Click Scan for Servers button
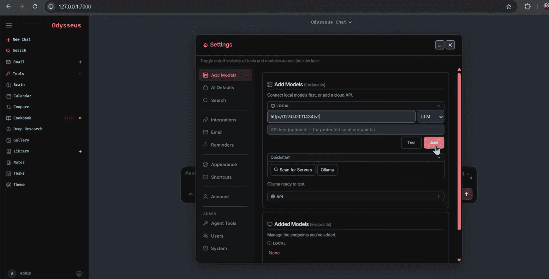This screenshot has height=279, width=549. [x=293, y=170]
